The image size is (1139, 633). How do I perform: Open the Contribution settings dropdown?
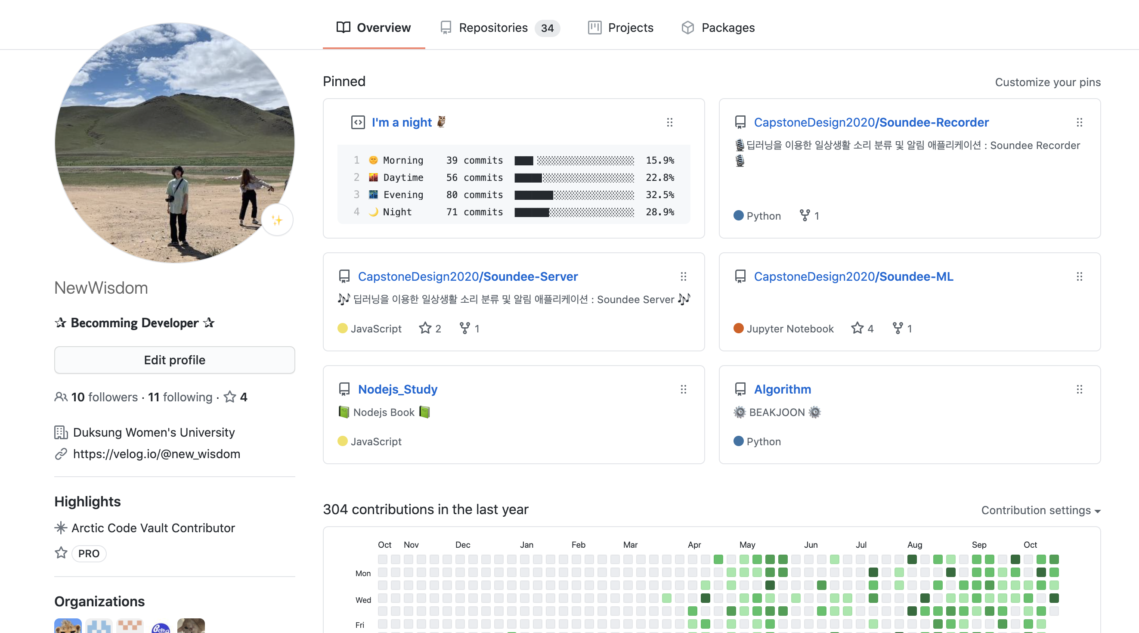[x=1040, y=510]
